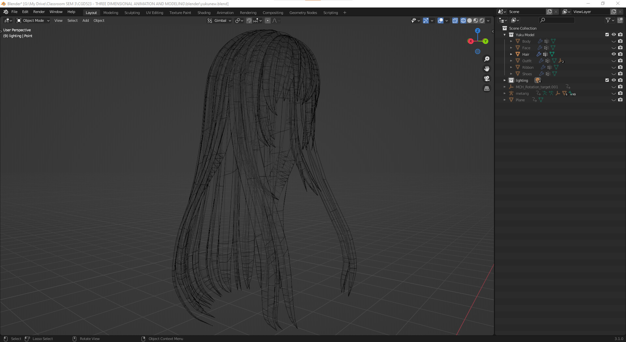This screenshot has width=626, height=342.
Task: Open the Render menu
Action: (39, 12)
